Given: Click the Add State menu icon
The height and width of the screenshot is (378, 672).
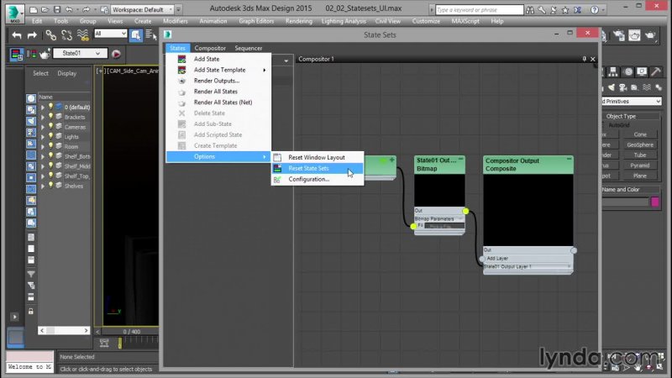Looking at the screenshot, I should (181, 59).
